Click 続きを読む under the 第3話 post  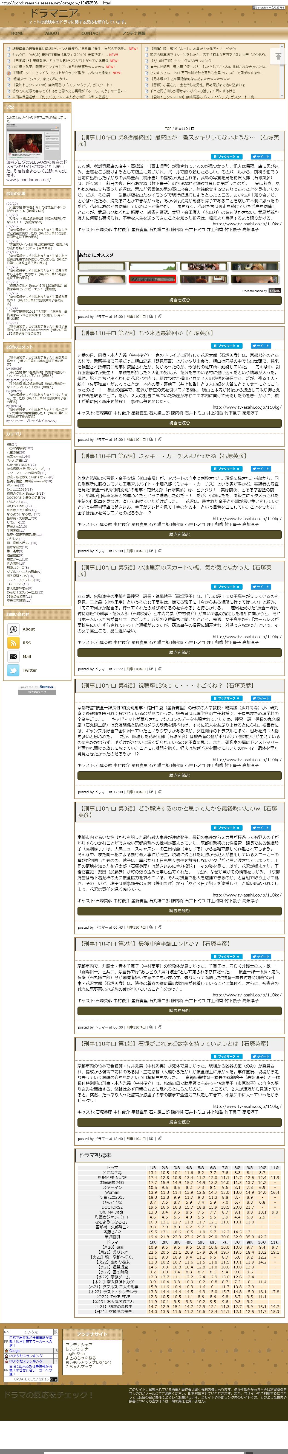click(179, 910)
